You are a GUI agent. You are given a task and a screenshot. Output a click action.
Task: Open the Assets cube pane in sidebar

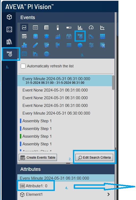(x=9, y=17)
